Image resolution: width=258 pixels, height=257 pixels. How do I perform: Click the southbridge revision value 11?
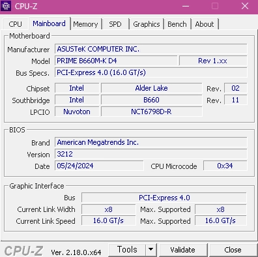236,100
